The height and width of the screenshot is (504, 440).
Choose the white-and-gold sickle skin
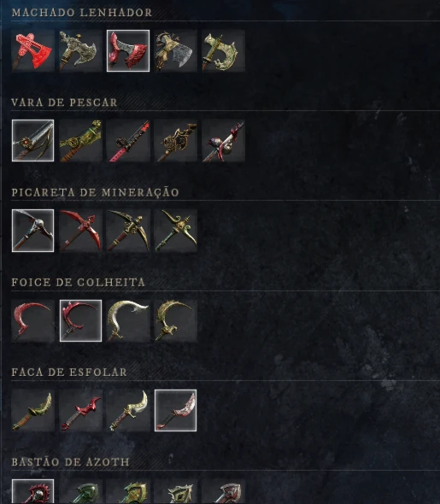pyautogui.click(x=128, y=321)
